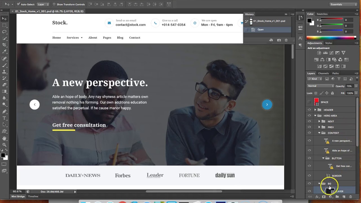Select the Zoom tool in the toolbar

[x=4, y=145]
